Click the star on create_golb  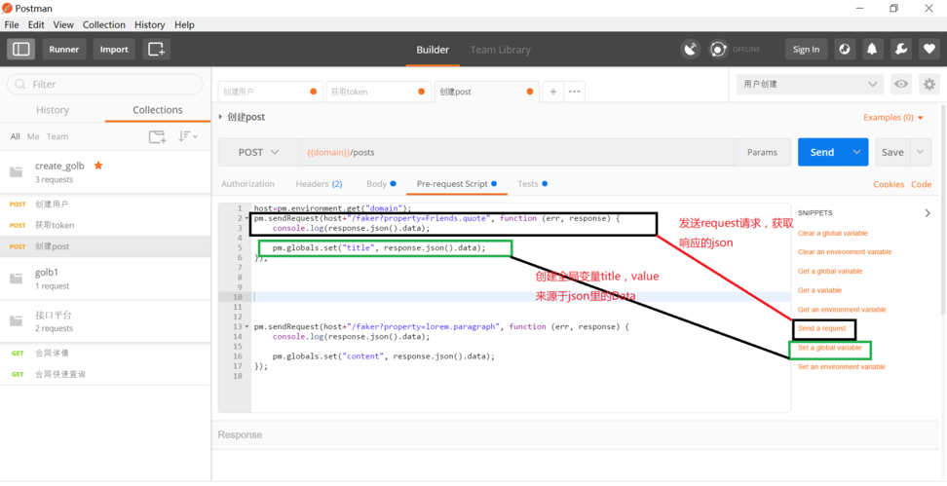click(x=98, y=166)
